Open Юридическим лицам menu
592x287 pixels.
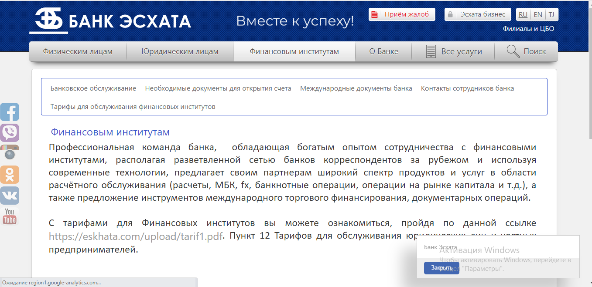180,51
